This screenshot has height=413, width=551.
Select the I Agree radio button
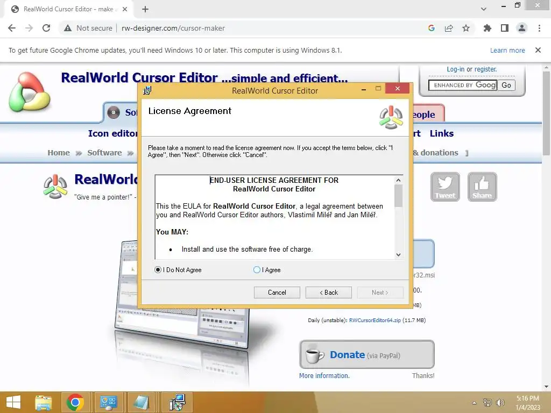[257, 270]
